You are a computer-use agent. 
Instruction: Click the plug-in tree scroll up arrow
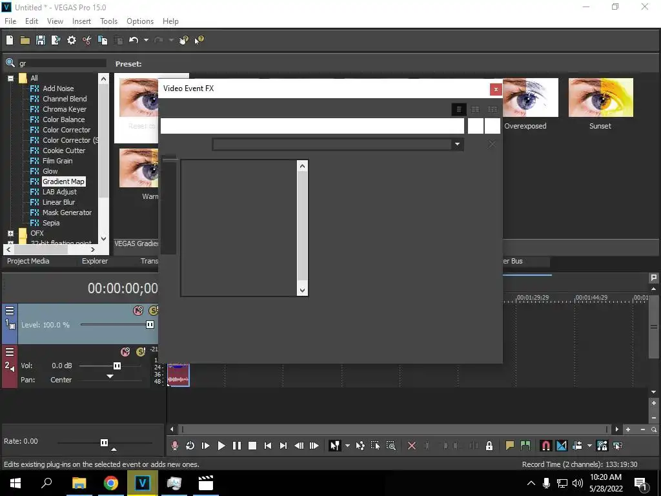(104, 78)
